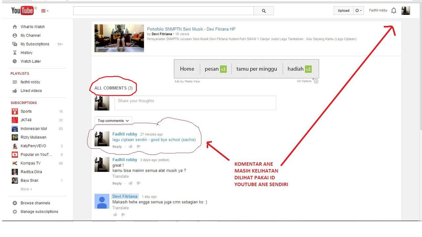
Task: Click the Sports channel icon
Action: tap(15, 111)
